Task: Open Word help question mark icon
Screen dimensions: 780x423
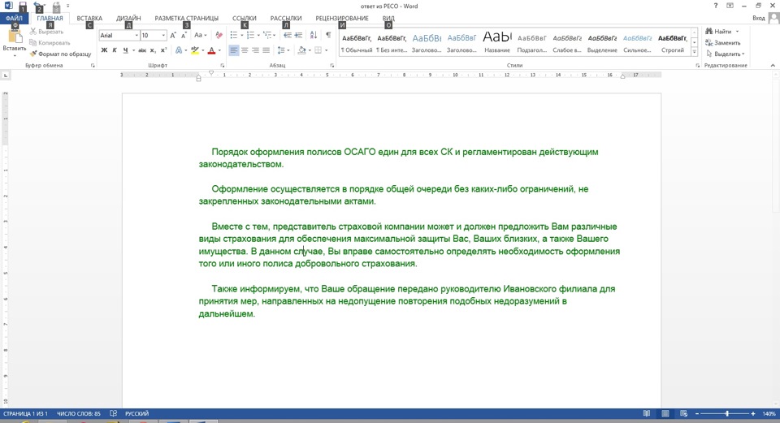Action: tap(716, 6)
